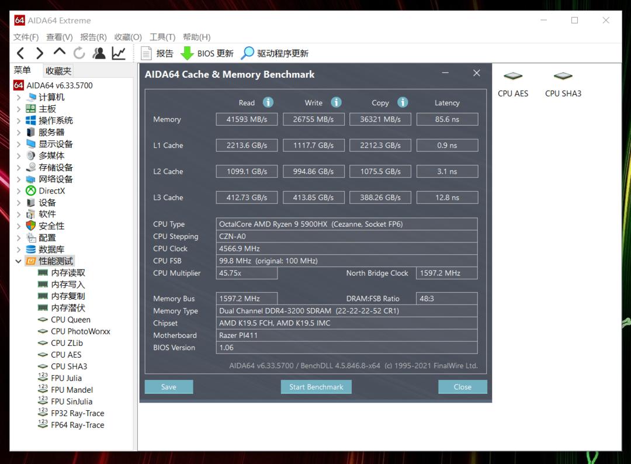Open 文件(F) menu
The image size is (631, 464).
click(x=26, y=37)
